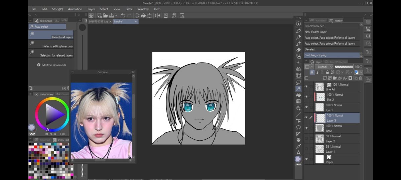Image resolution: width=401 pixels, height=180 pixels.
Task: Redo using the toolbar arrow
Action: click(129, 15)
